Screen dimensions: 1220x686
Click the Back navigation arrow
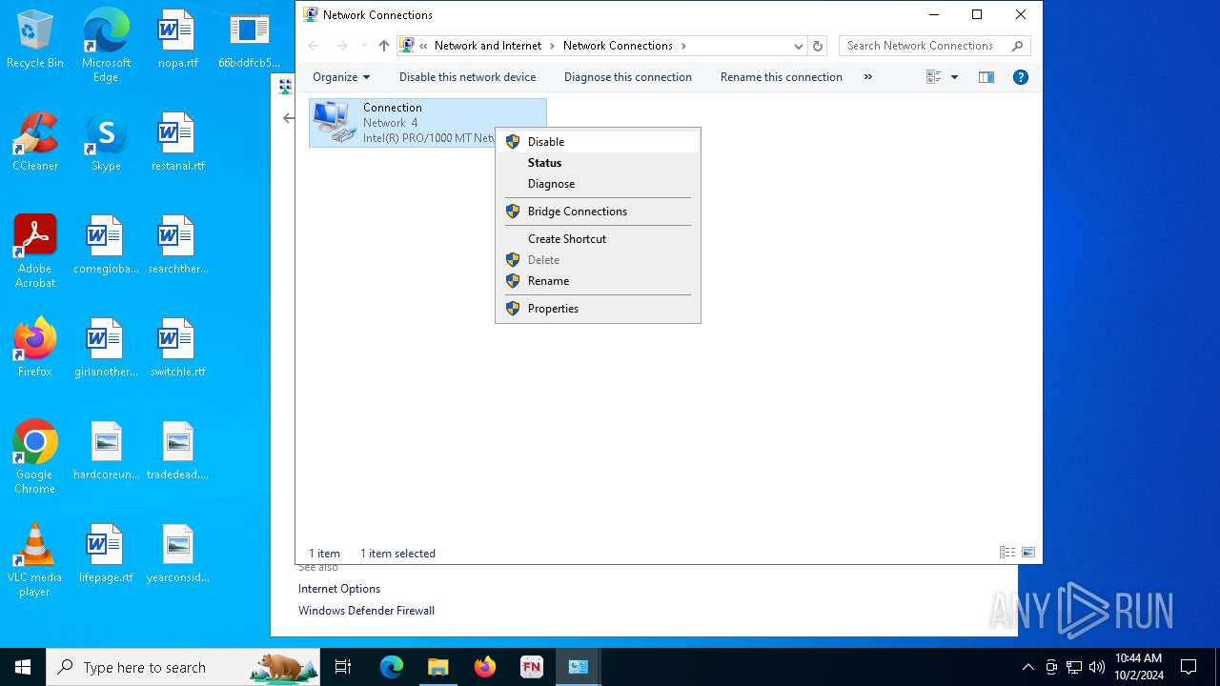(x=314, y=46)
